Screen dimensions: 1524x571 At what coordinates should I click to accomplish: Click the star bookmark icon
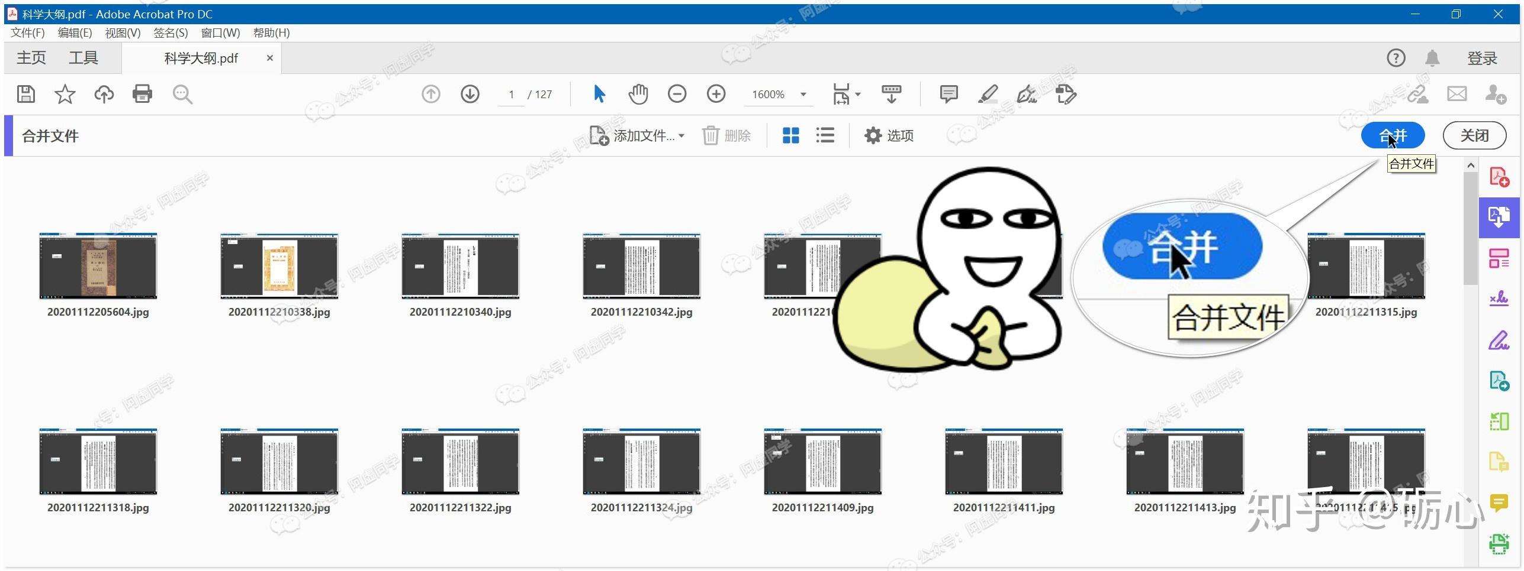pyautogui.click(x=65, y=94)
